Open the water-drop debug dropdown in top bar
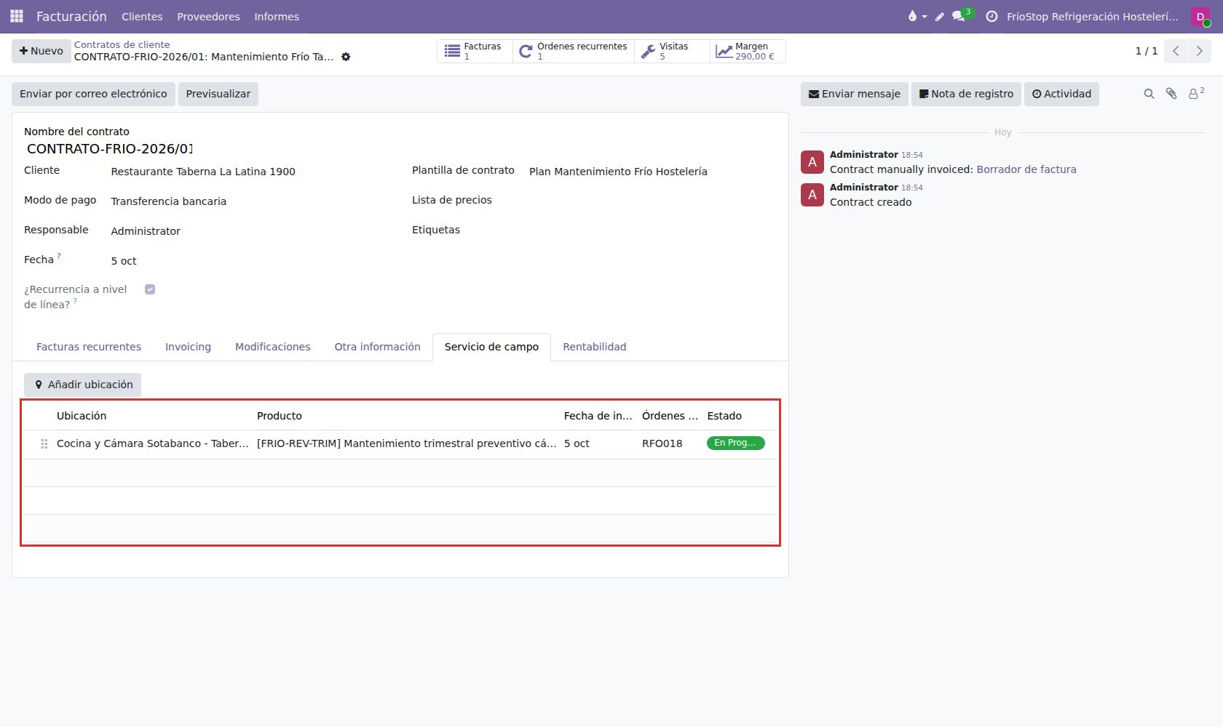This screenshot has width=1223, height=727. coord(917,16)
